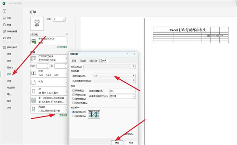Screen dimensions: 237x145
Task: Open the 打印机属性 link
Action: point(62,47)
